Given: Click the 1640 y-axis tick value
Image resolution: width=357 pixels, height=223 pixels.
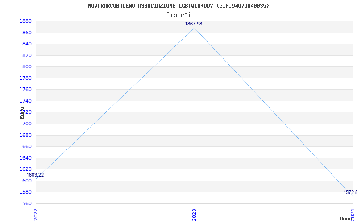Looking at the screenshot, I should tap(25, 158).
